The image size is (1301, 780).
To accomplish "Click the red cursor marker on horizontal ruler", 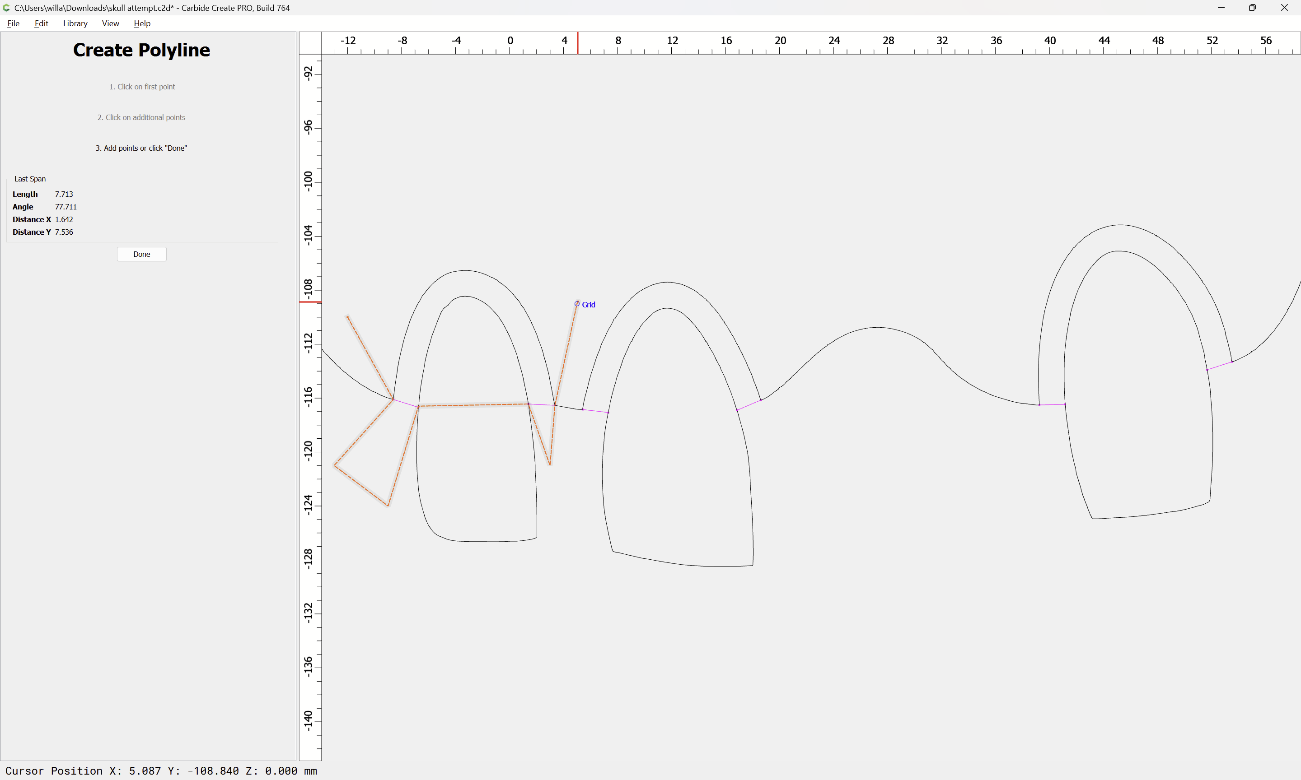I will pos(577,42).
